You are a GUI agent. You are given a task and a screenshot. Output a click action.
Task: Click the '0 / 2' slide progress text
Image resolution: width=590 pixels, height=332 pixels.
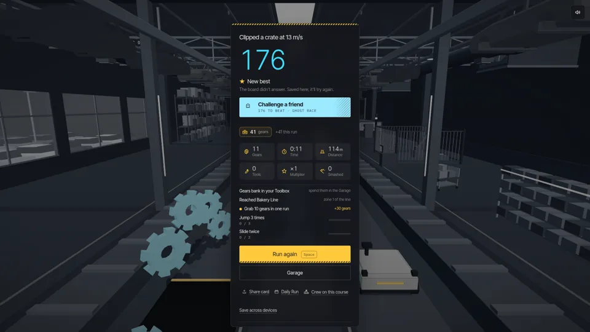point(245,237)
